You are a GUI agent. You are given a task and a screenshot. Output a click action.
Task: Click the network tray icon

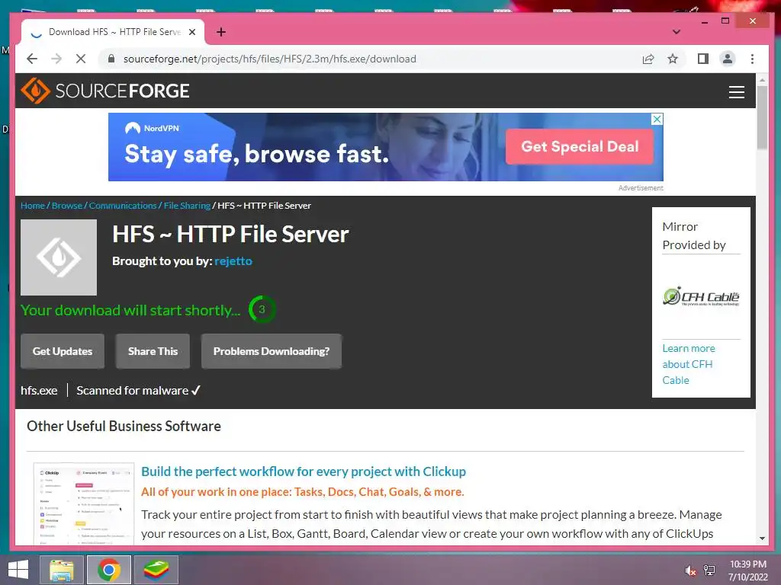[x=709, y=571]
